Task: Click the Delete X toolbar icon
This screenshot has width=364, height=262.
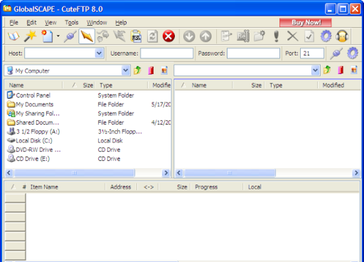Action: click(x=292, y=36)
